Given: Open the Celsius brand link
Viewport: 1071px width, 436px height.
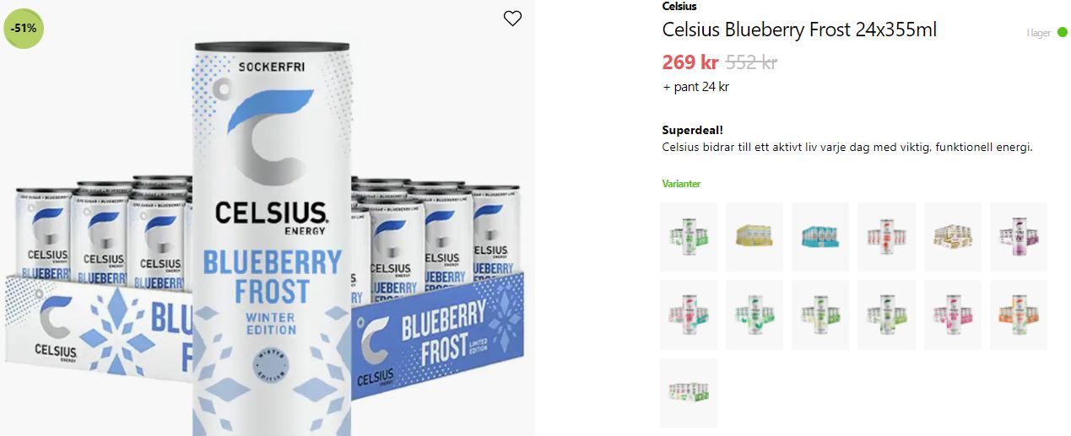Looking at the screenshot, I should 679,7.
